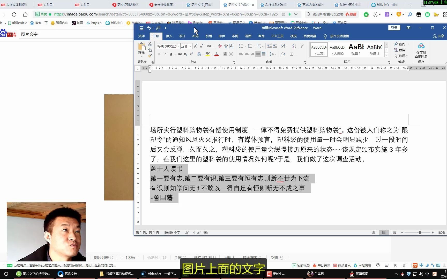Click the sort (A-Z) icon in Paragraph group
This screenshot has width=447, height=279.
[294, 46]
